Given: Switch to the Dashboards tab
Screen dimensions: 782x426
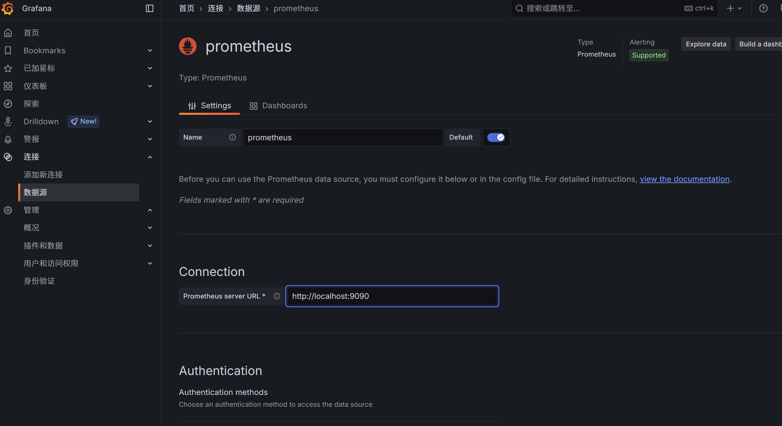Looking at the screenshot, I should [278, 106].
